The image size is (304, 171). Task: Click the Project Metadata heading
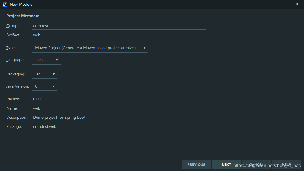(23, 16)
